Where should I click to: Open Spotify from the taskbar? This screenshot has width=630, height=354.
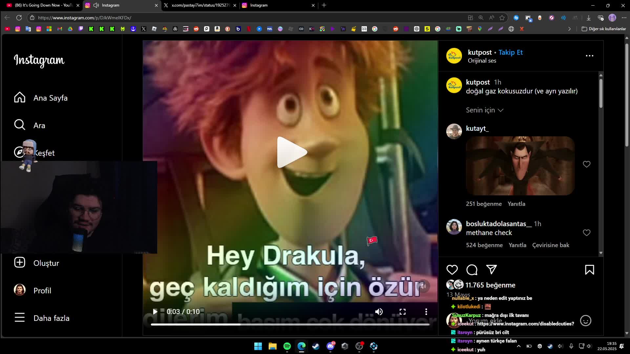[x=287, y=346]
